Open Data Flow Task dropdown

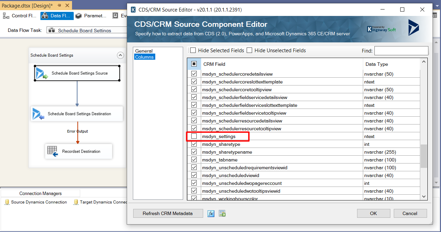[x=87, y=30]
